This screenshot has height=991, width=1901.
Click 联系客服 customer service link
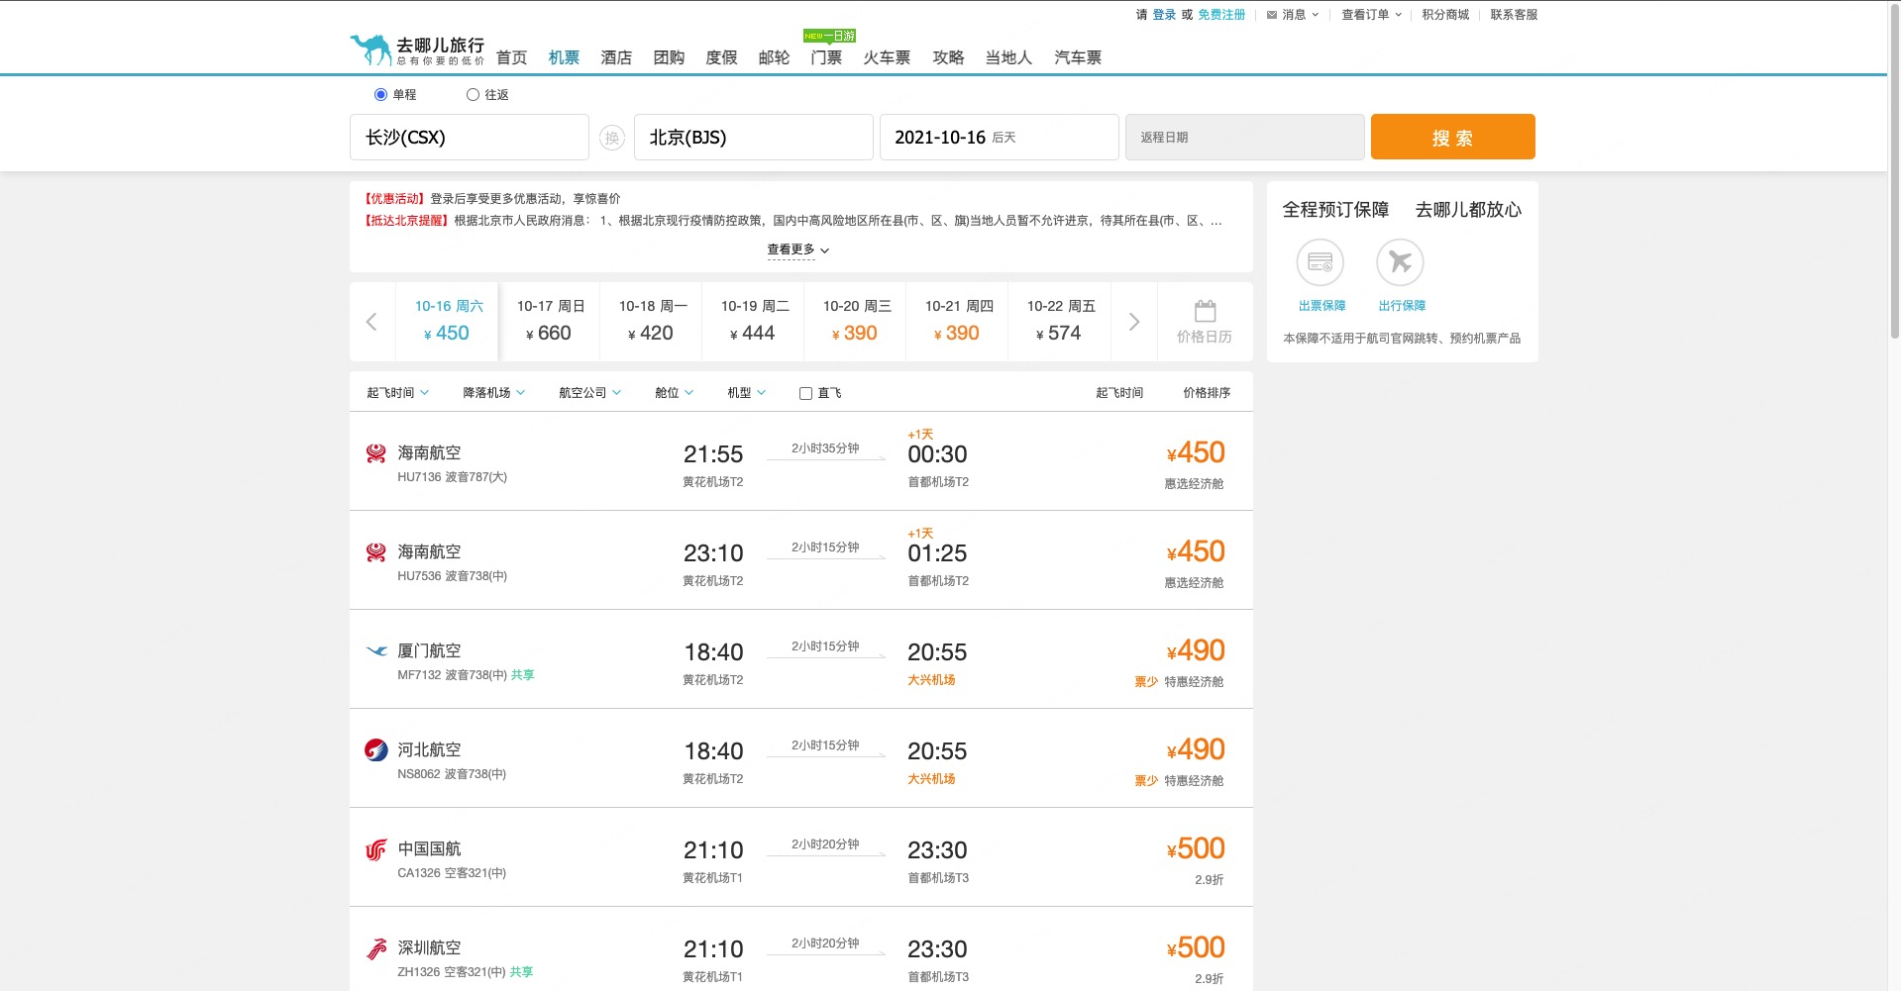1514,15
